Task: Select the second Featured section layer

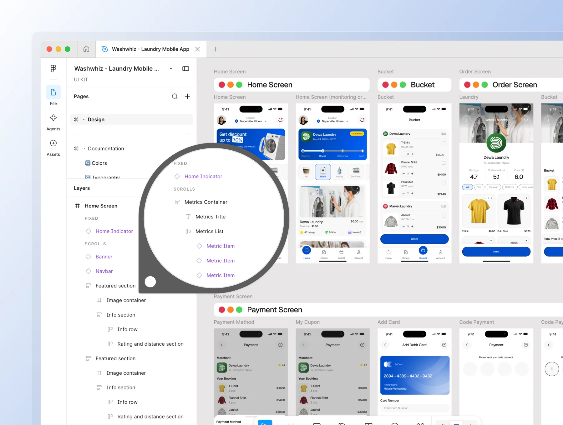Action: coord(115,358)
